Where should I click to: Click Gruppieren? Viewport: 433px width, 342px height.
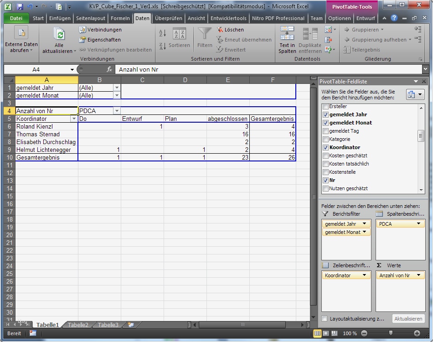(364, 30)
